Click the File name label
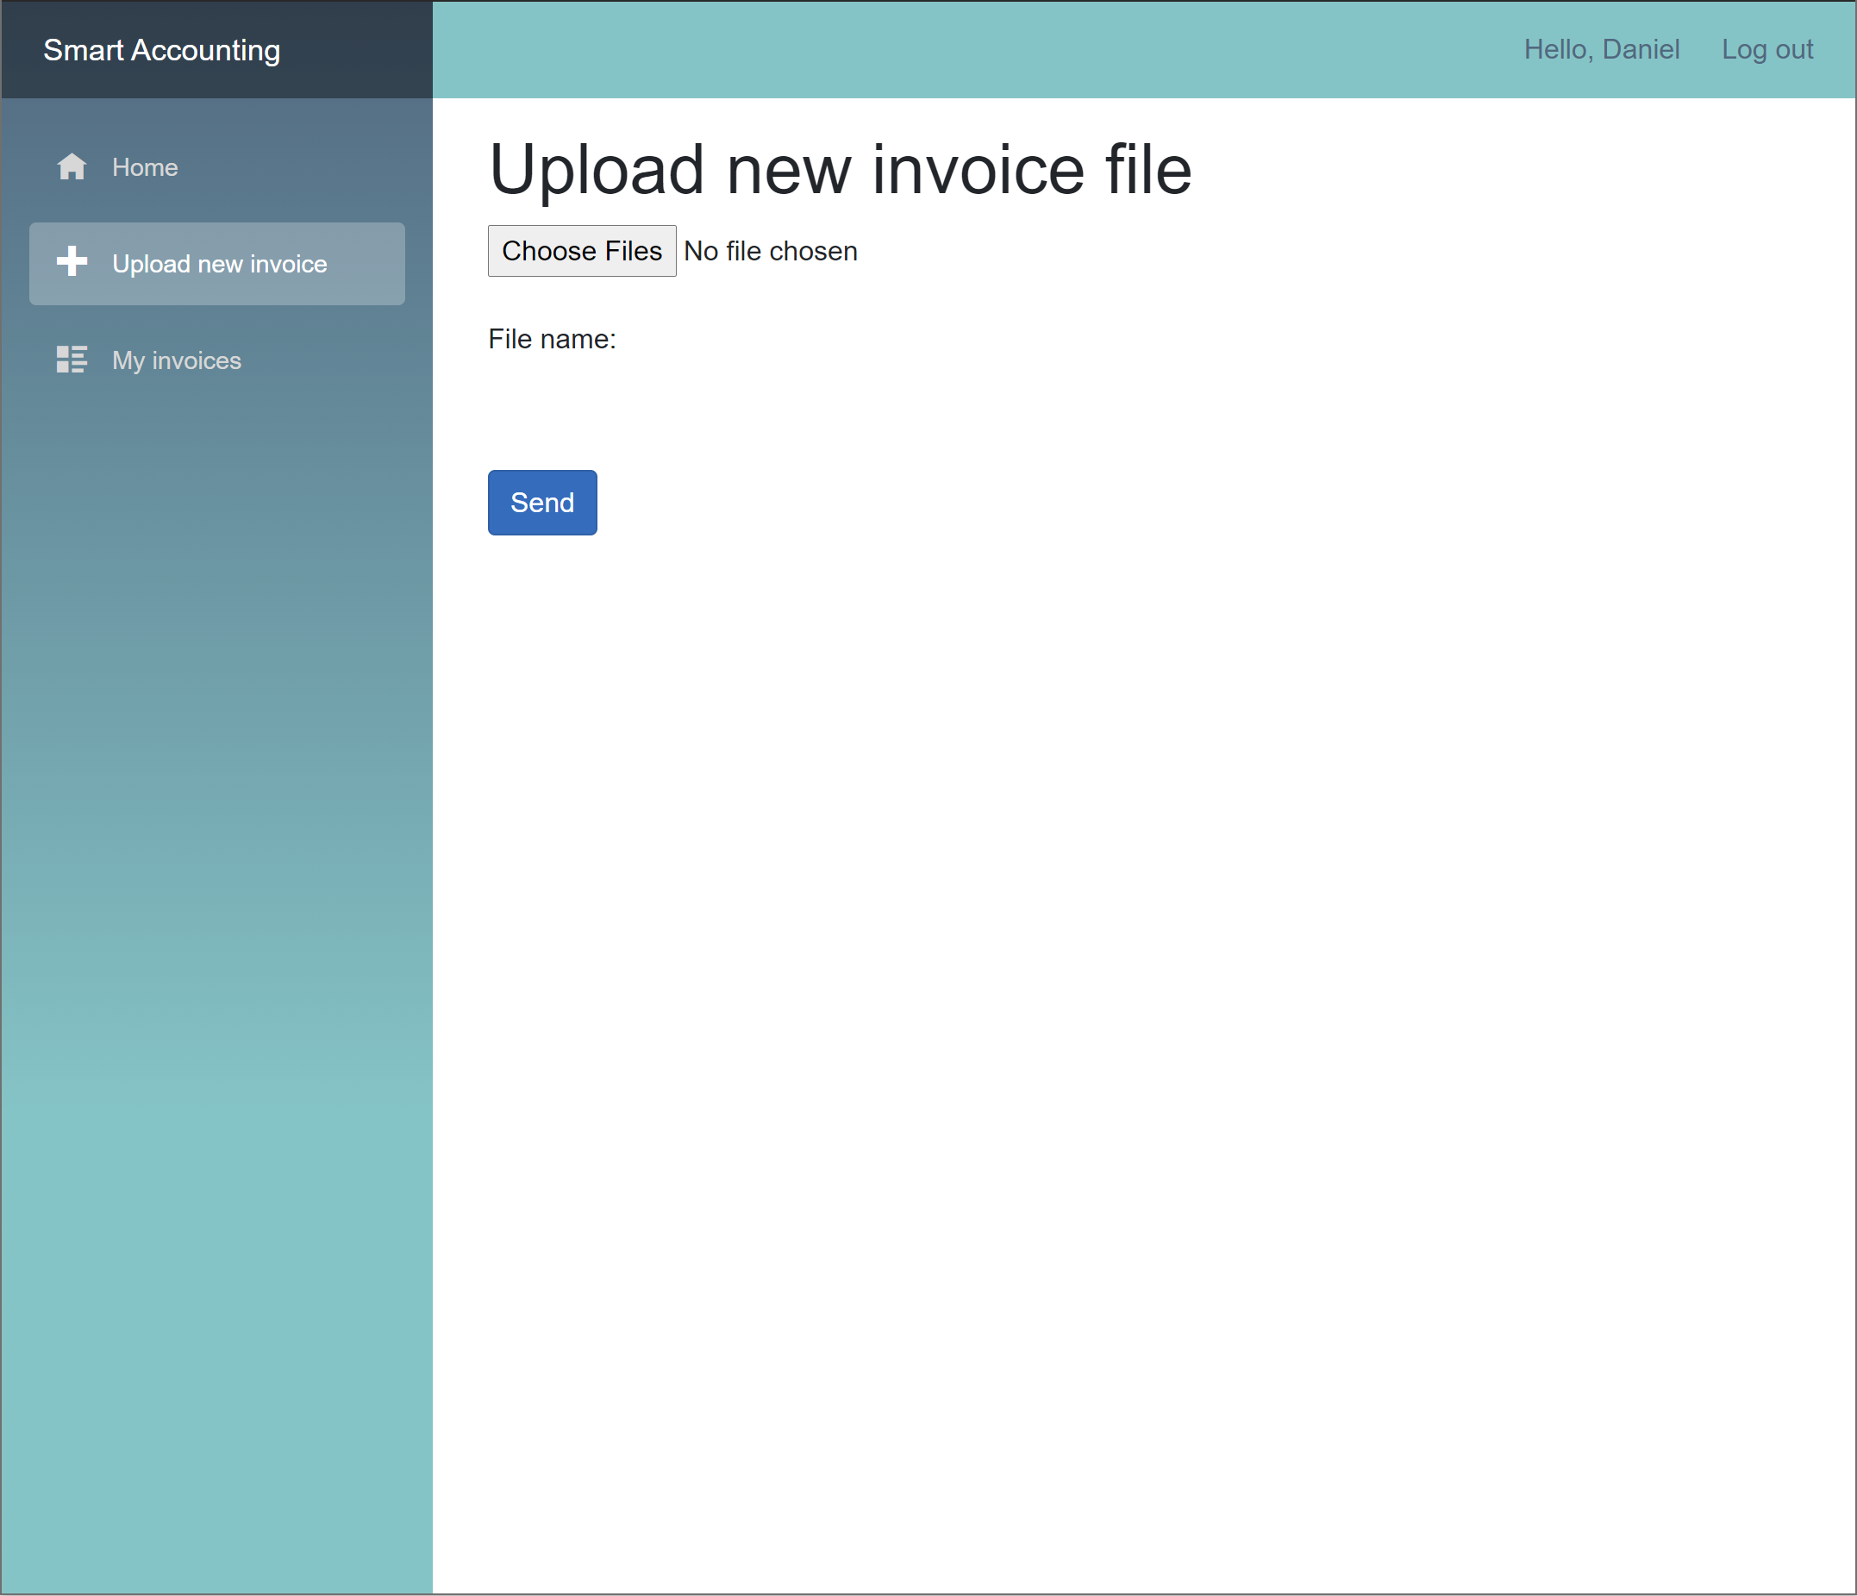 point(551,340)
